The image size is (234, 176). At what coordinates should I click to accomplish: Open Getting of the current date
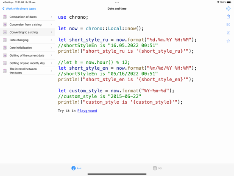point(28,55)
